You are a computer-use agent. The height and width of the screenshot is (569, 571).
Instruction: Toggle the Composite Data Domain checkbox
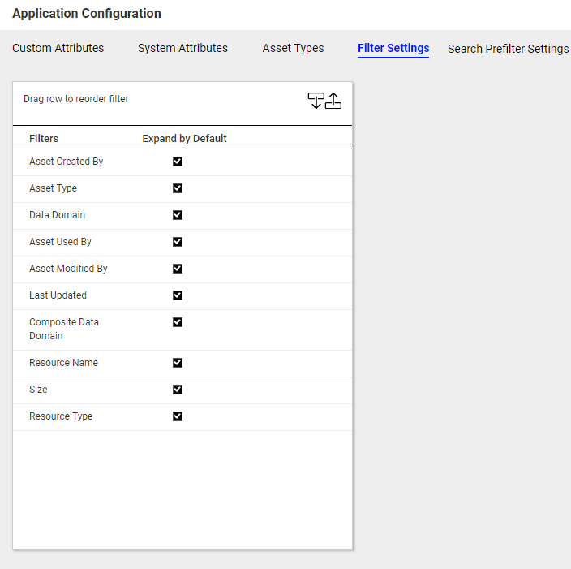178,322
